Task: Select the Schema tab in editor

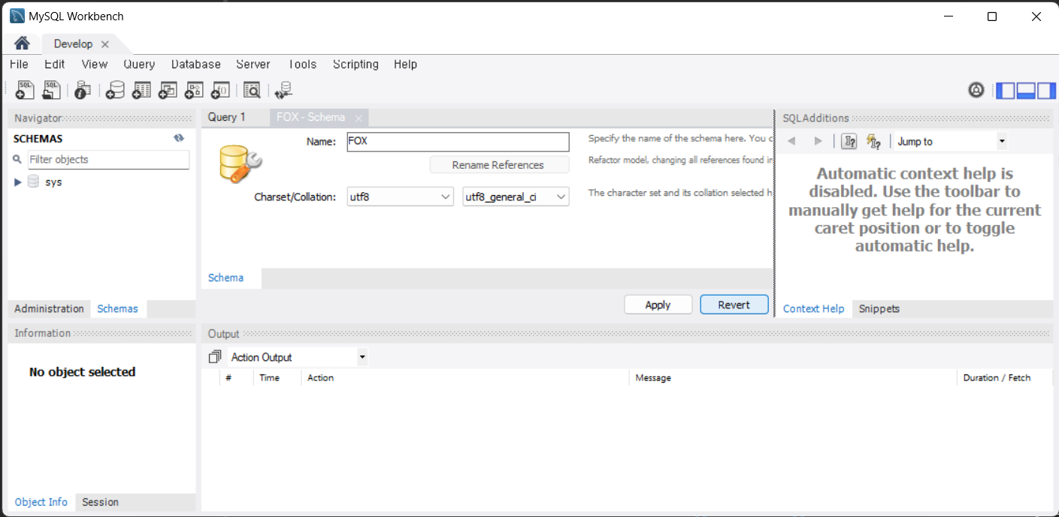Action: pyautogui.click(x=225, y=278)
